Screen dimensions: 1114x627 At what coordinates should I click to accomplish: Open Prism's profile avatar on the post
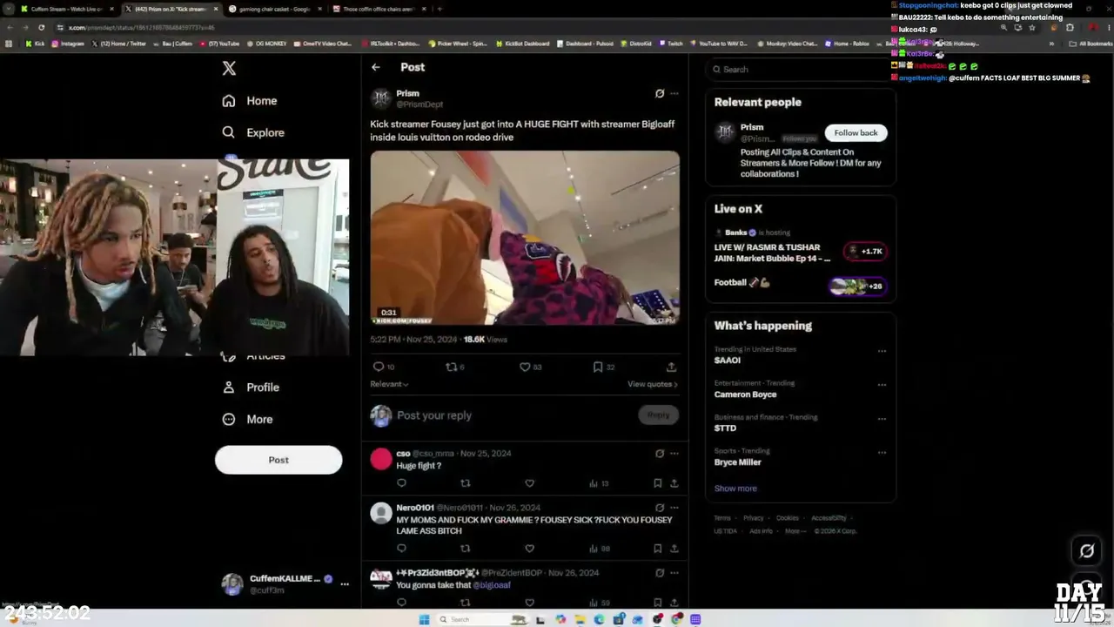click(380, 98)
